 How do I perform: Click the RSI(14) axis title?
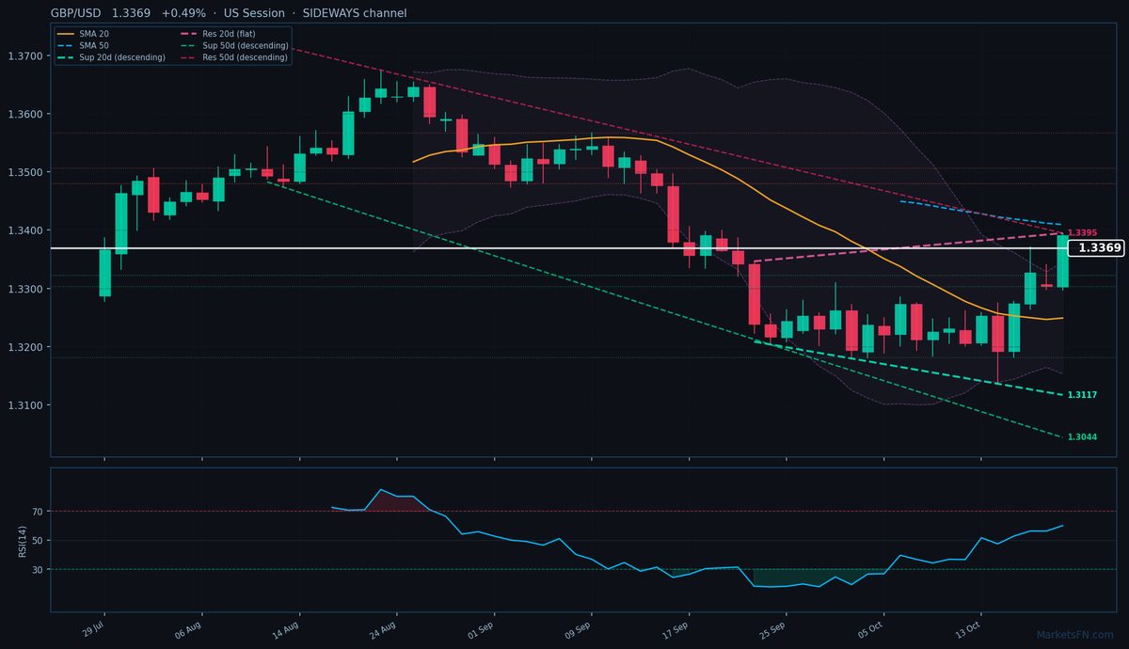[22, 541]
